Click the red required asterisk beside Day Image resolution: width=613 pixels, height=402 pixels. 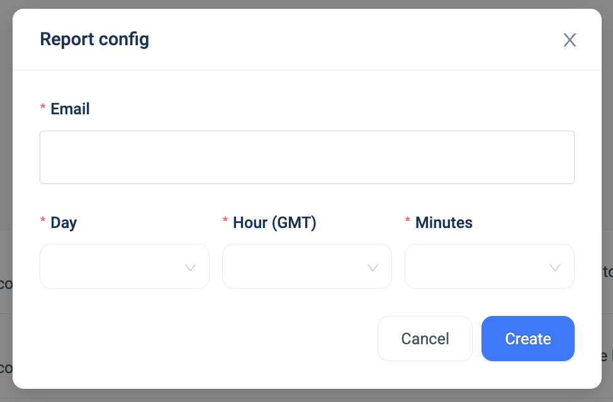pyautogui.click(x=43, y=220)
